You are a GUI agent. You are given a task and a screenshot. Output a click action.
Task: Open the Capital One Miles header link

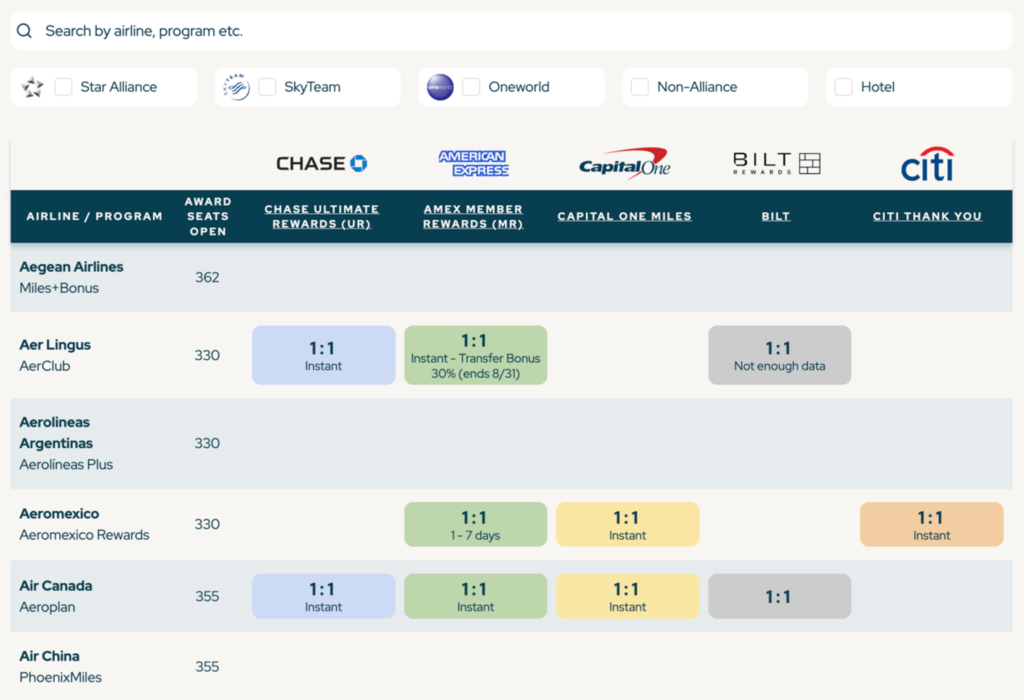point(624,216)
